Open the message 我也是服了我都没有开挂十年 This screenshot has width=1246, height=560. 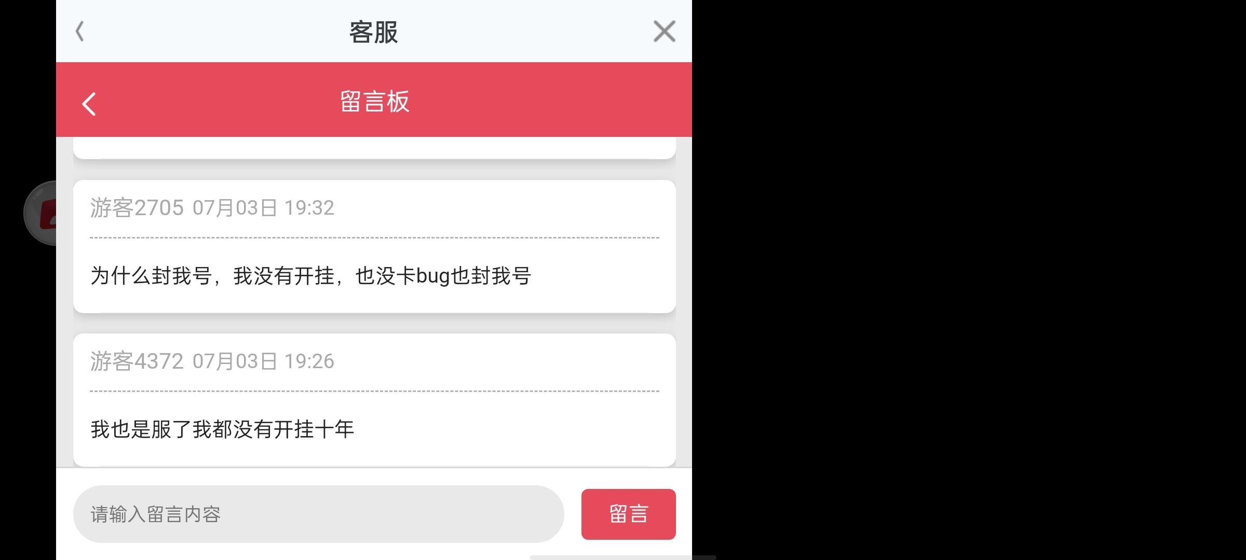pyautogui.click(x=222, y=429)
